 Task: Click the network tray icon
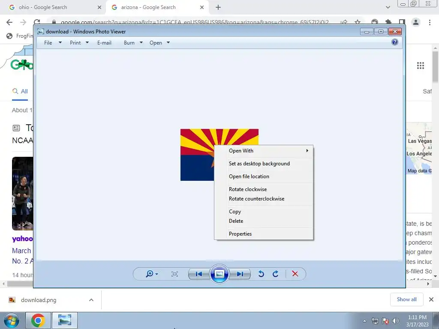tap(375, 321)
